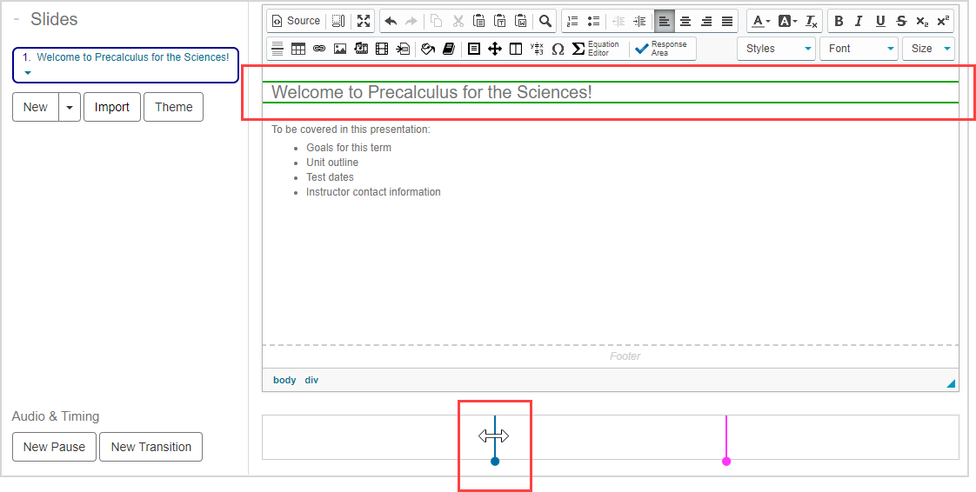The width and height of the screenshot is (976, 492).
Task: Open the Styles dropdown
Action: [777, 49]
